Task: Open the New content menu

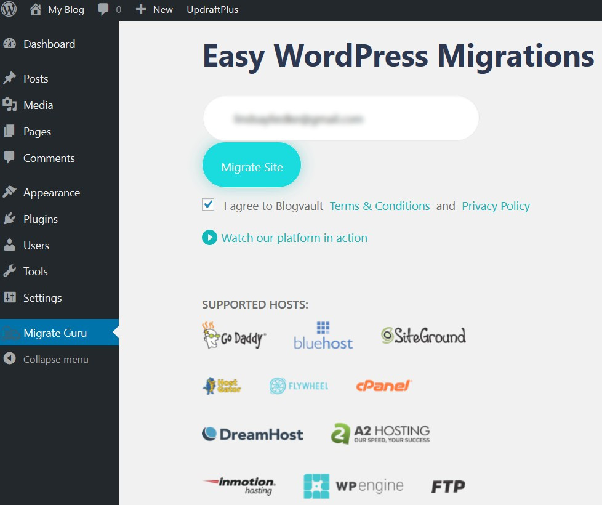Action: coord(163,10)
